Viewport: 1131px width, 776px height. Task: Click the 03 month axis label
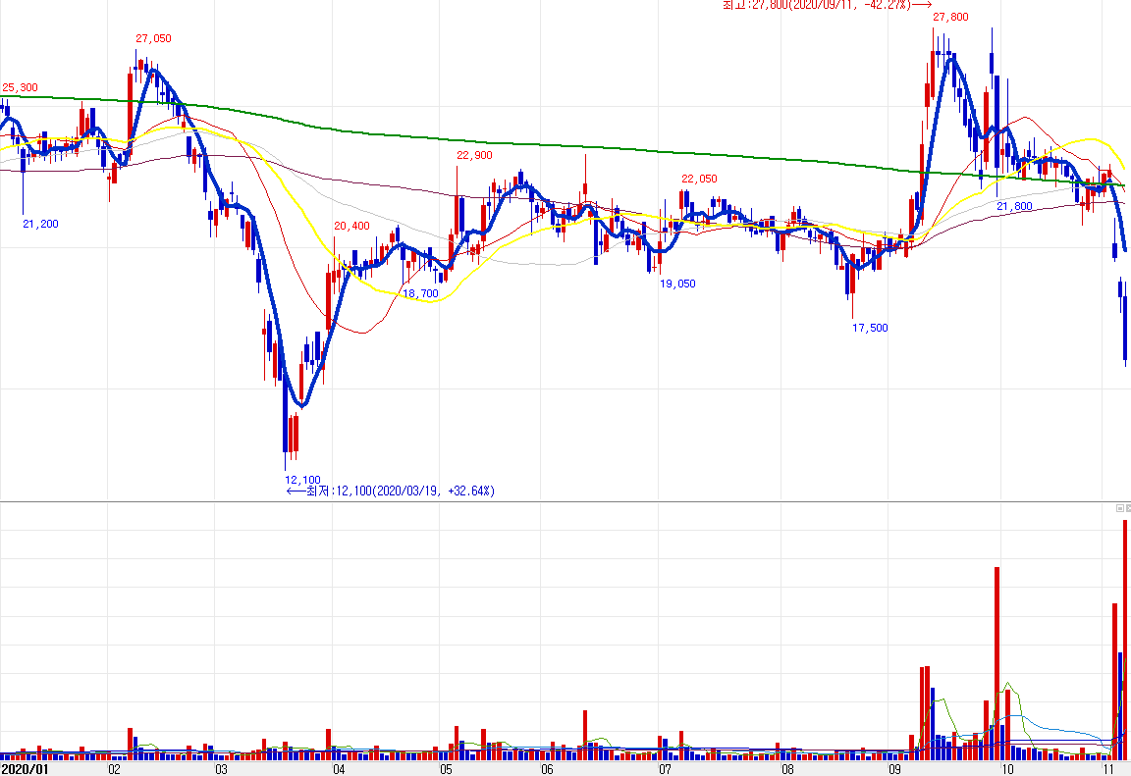point(222,769)
